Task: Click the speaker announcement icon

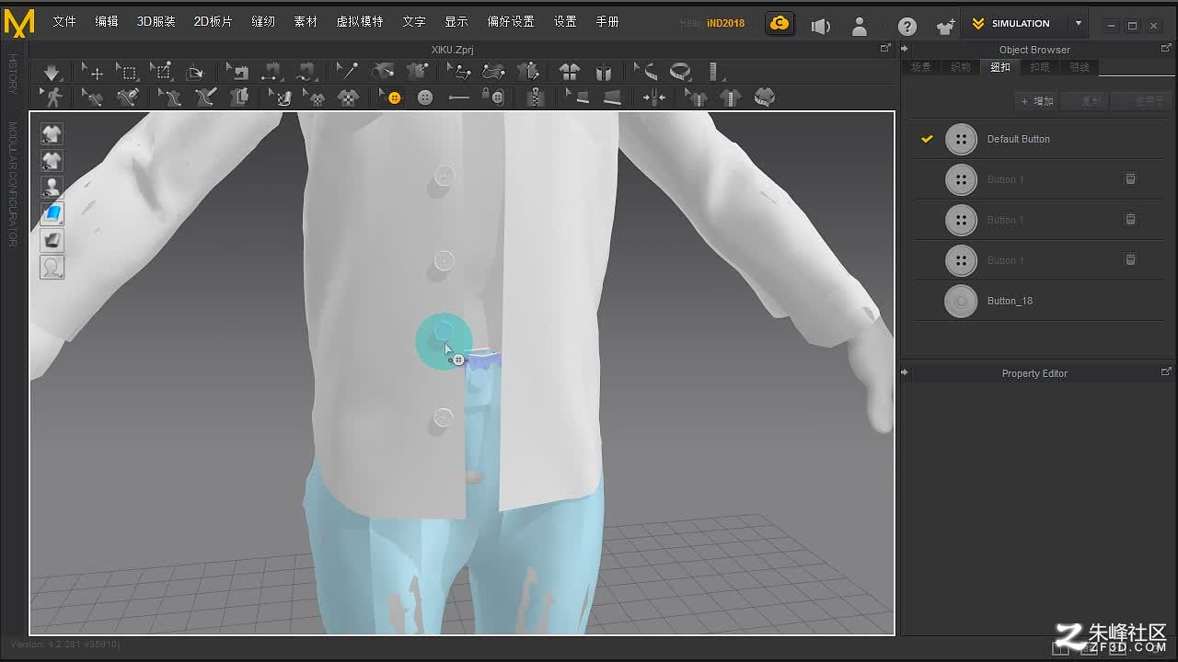Action: pos(820,26)
